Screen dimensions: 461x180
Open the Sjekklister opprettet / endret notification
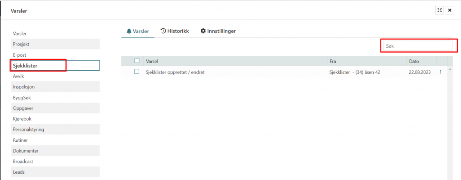coord(175,72)
